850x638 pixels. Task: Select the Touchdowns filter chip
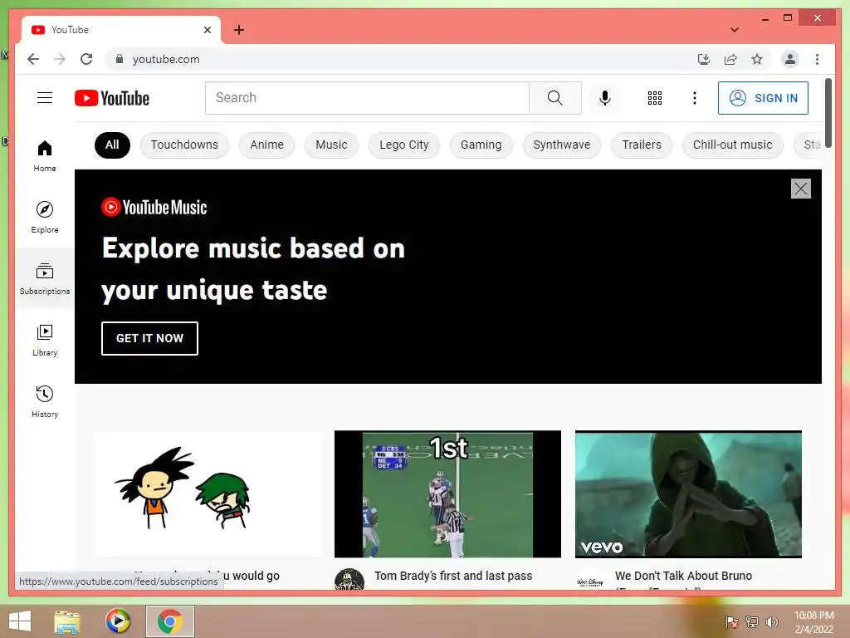pos(184,145)
